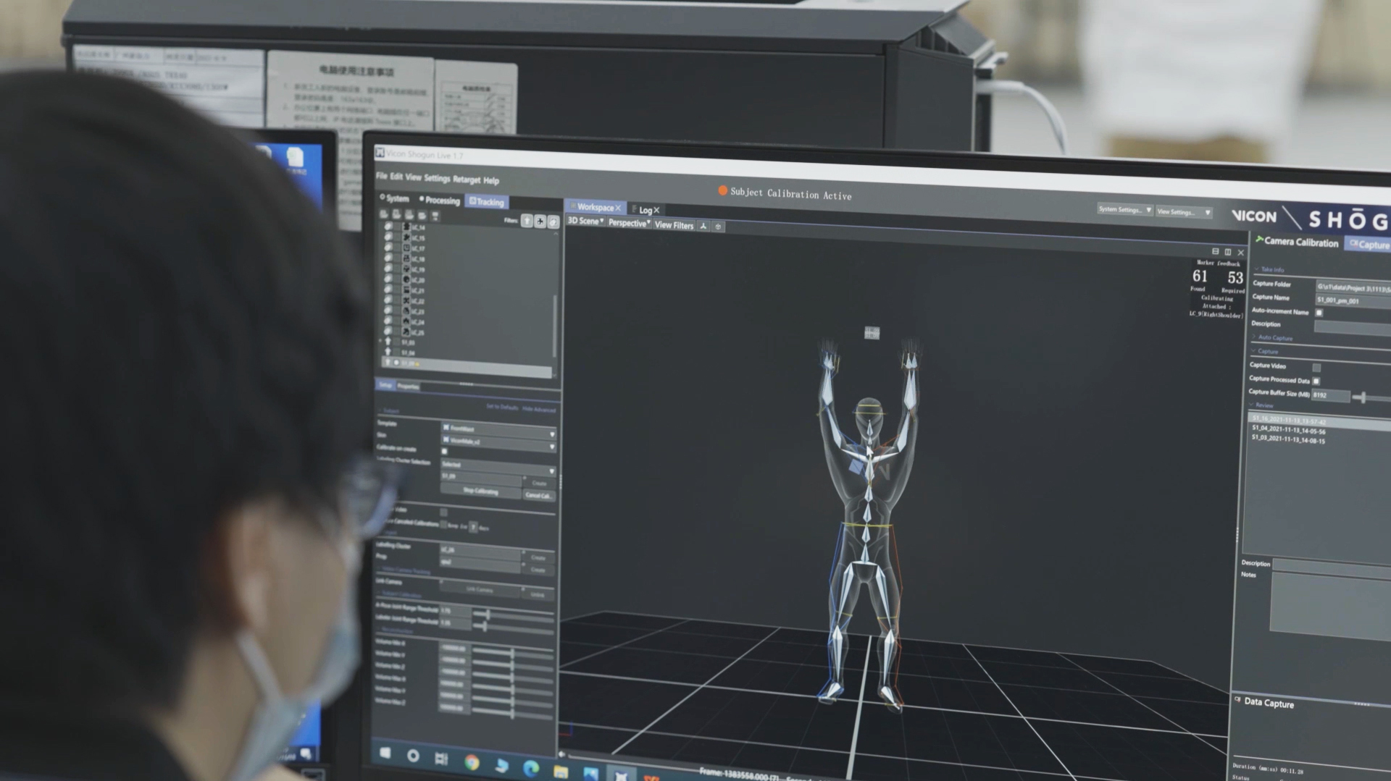The height and width of the screenshot is (781, 1391).
Task: Toggle Capture Processed Data checkbox
Action: pyautogui.click(x=1316, y=381)
